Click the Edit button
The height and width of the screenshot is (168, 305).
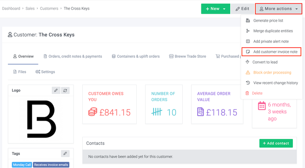pos(242,9)
